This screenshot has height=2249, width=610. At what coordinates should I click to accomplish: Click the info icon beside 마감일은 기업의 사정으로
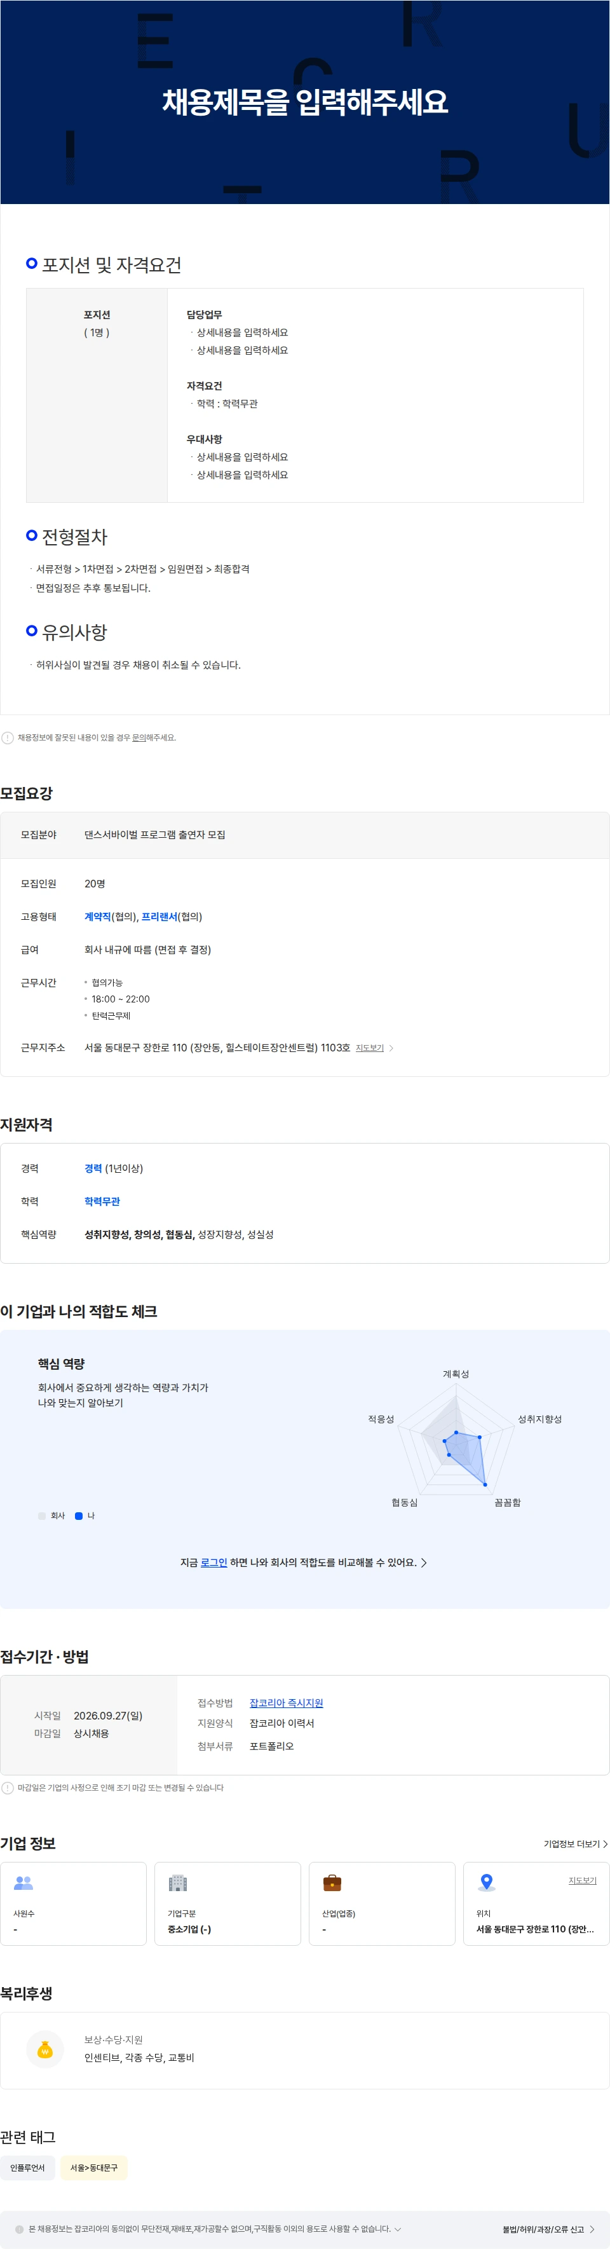[x=8, y=1788]
